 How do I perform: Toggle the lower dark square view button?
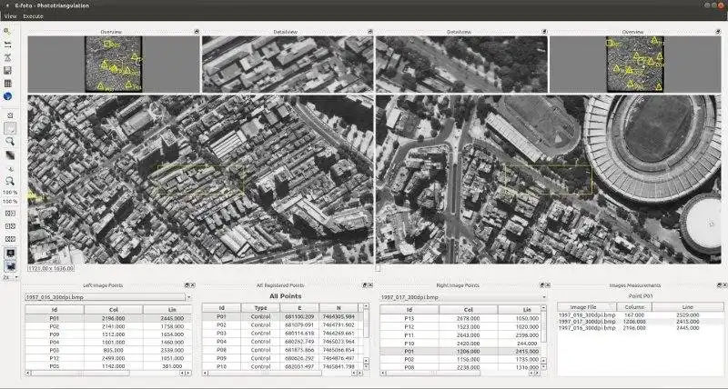pos(10,266)
